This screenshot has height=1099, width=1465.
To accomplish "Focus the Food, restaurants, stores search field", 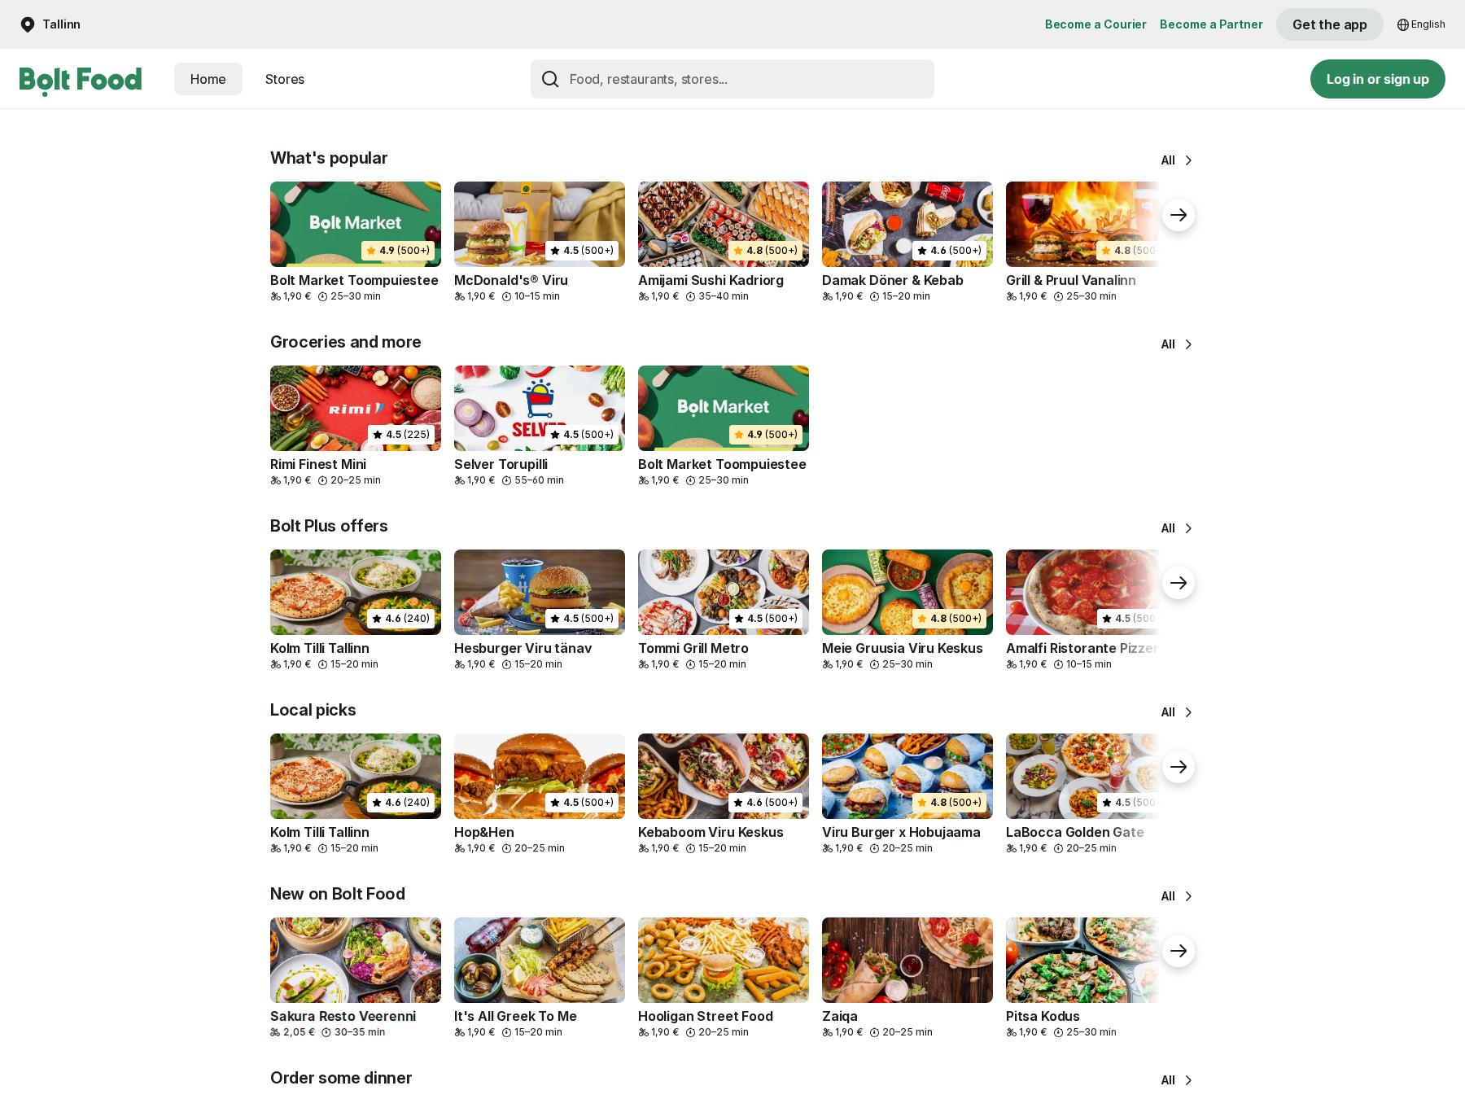I will pyautogui.click(x=732, y=79).
